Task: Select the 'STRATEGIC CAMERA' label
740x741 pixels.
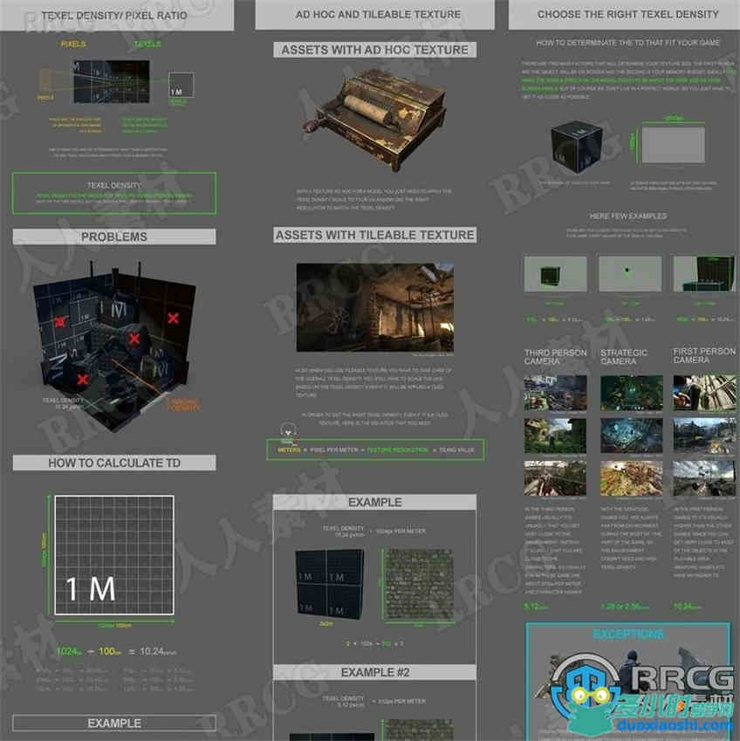Action: pyautogui.click(x=624, y=357)
